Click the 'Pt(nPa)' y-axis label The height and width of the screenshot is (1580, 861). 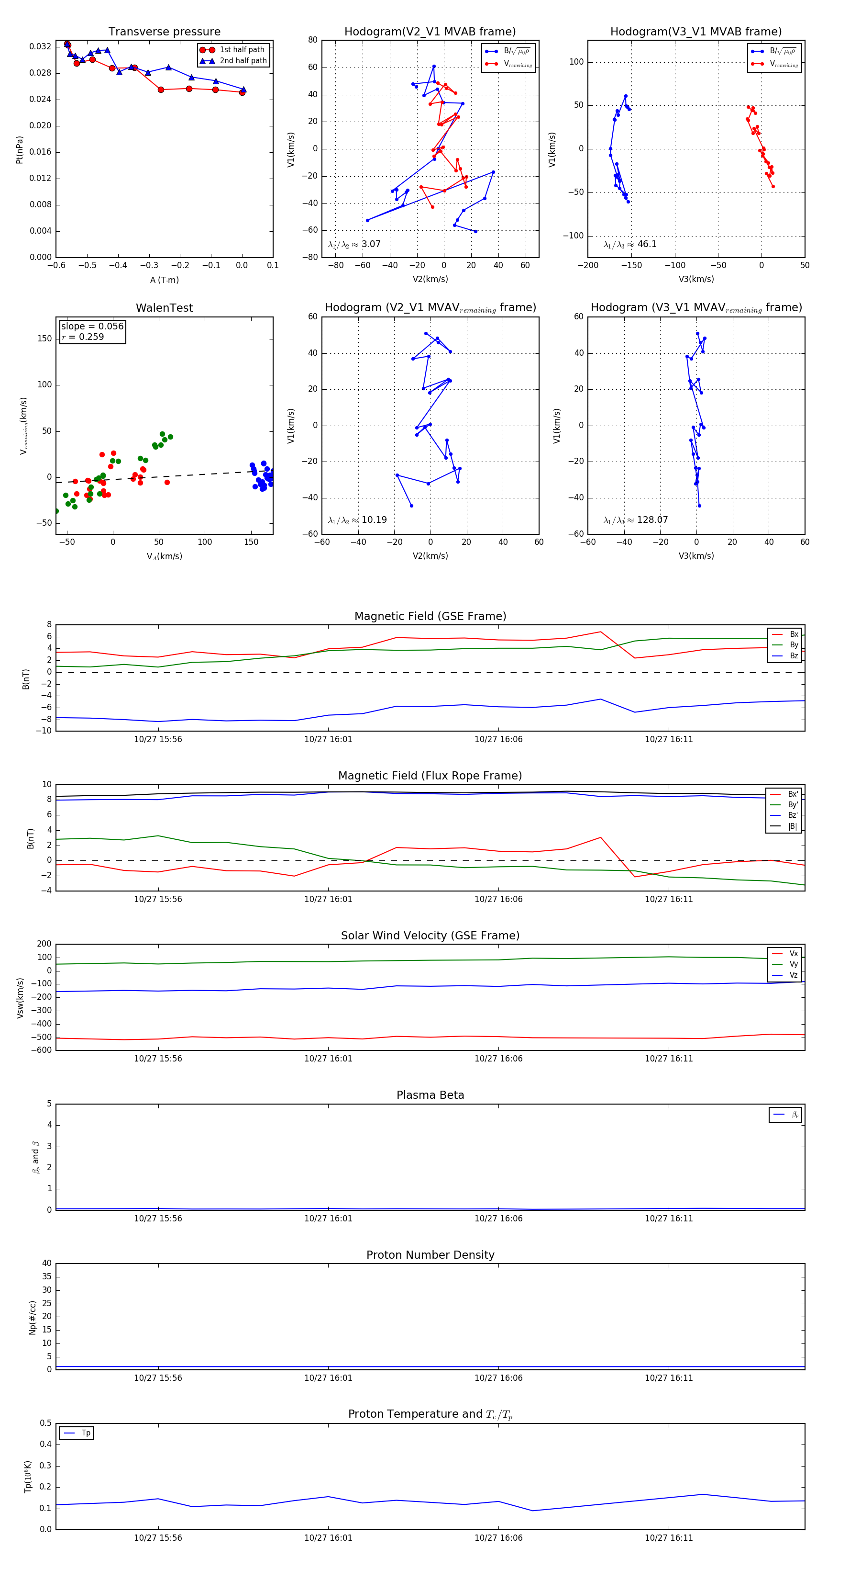point(20,149)
